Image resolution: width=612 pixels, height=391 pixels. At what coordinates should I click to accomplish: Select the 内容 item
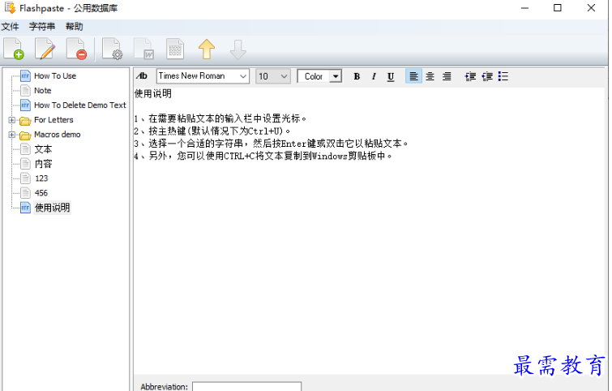[43, 164]
